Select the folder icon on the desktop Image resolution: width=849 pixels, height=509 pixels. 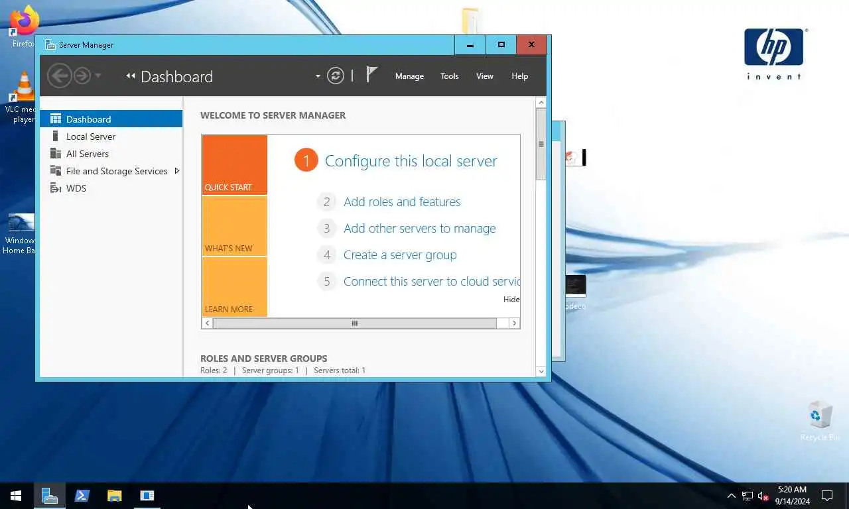(471, 20)
